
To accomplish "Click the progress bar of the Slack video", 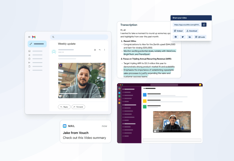I will click(x=172, y=129).
